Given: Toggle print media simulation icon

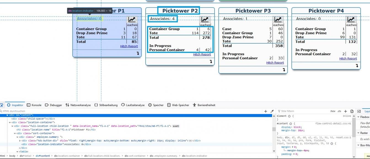Looking at the screenshot, I should (352, 111).
